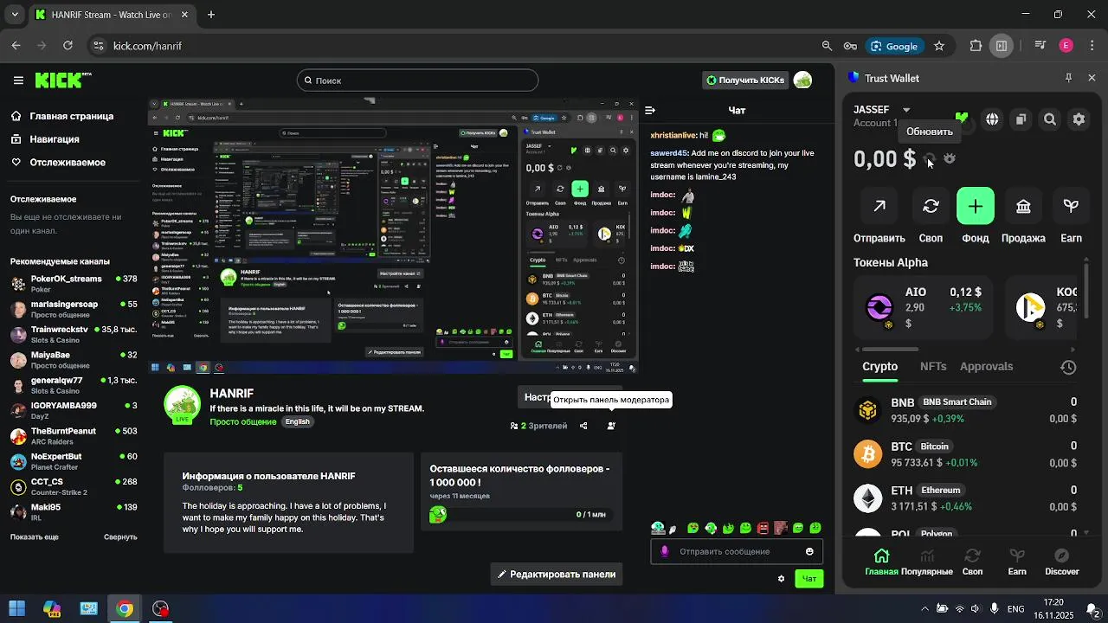The image size is (1108, 623).
Task: Copy wallet address with the copy icon
Action: 1021,119
